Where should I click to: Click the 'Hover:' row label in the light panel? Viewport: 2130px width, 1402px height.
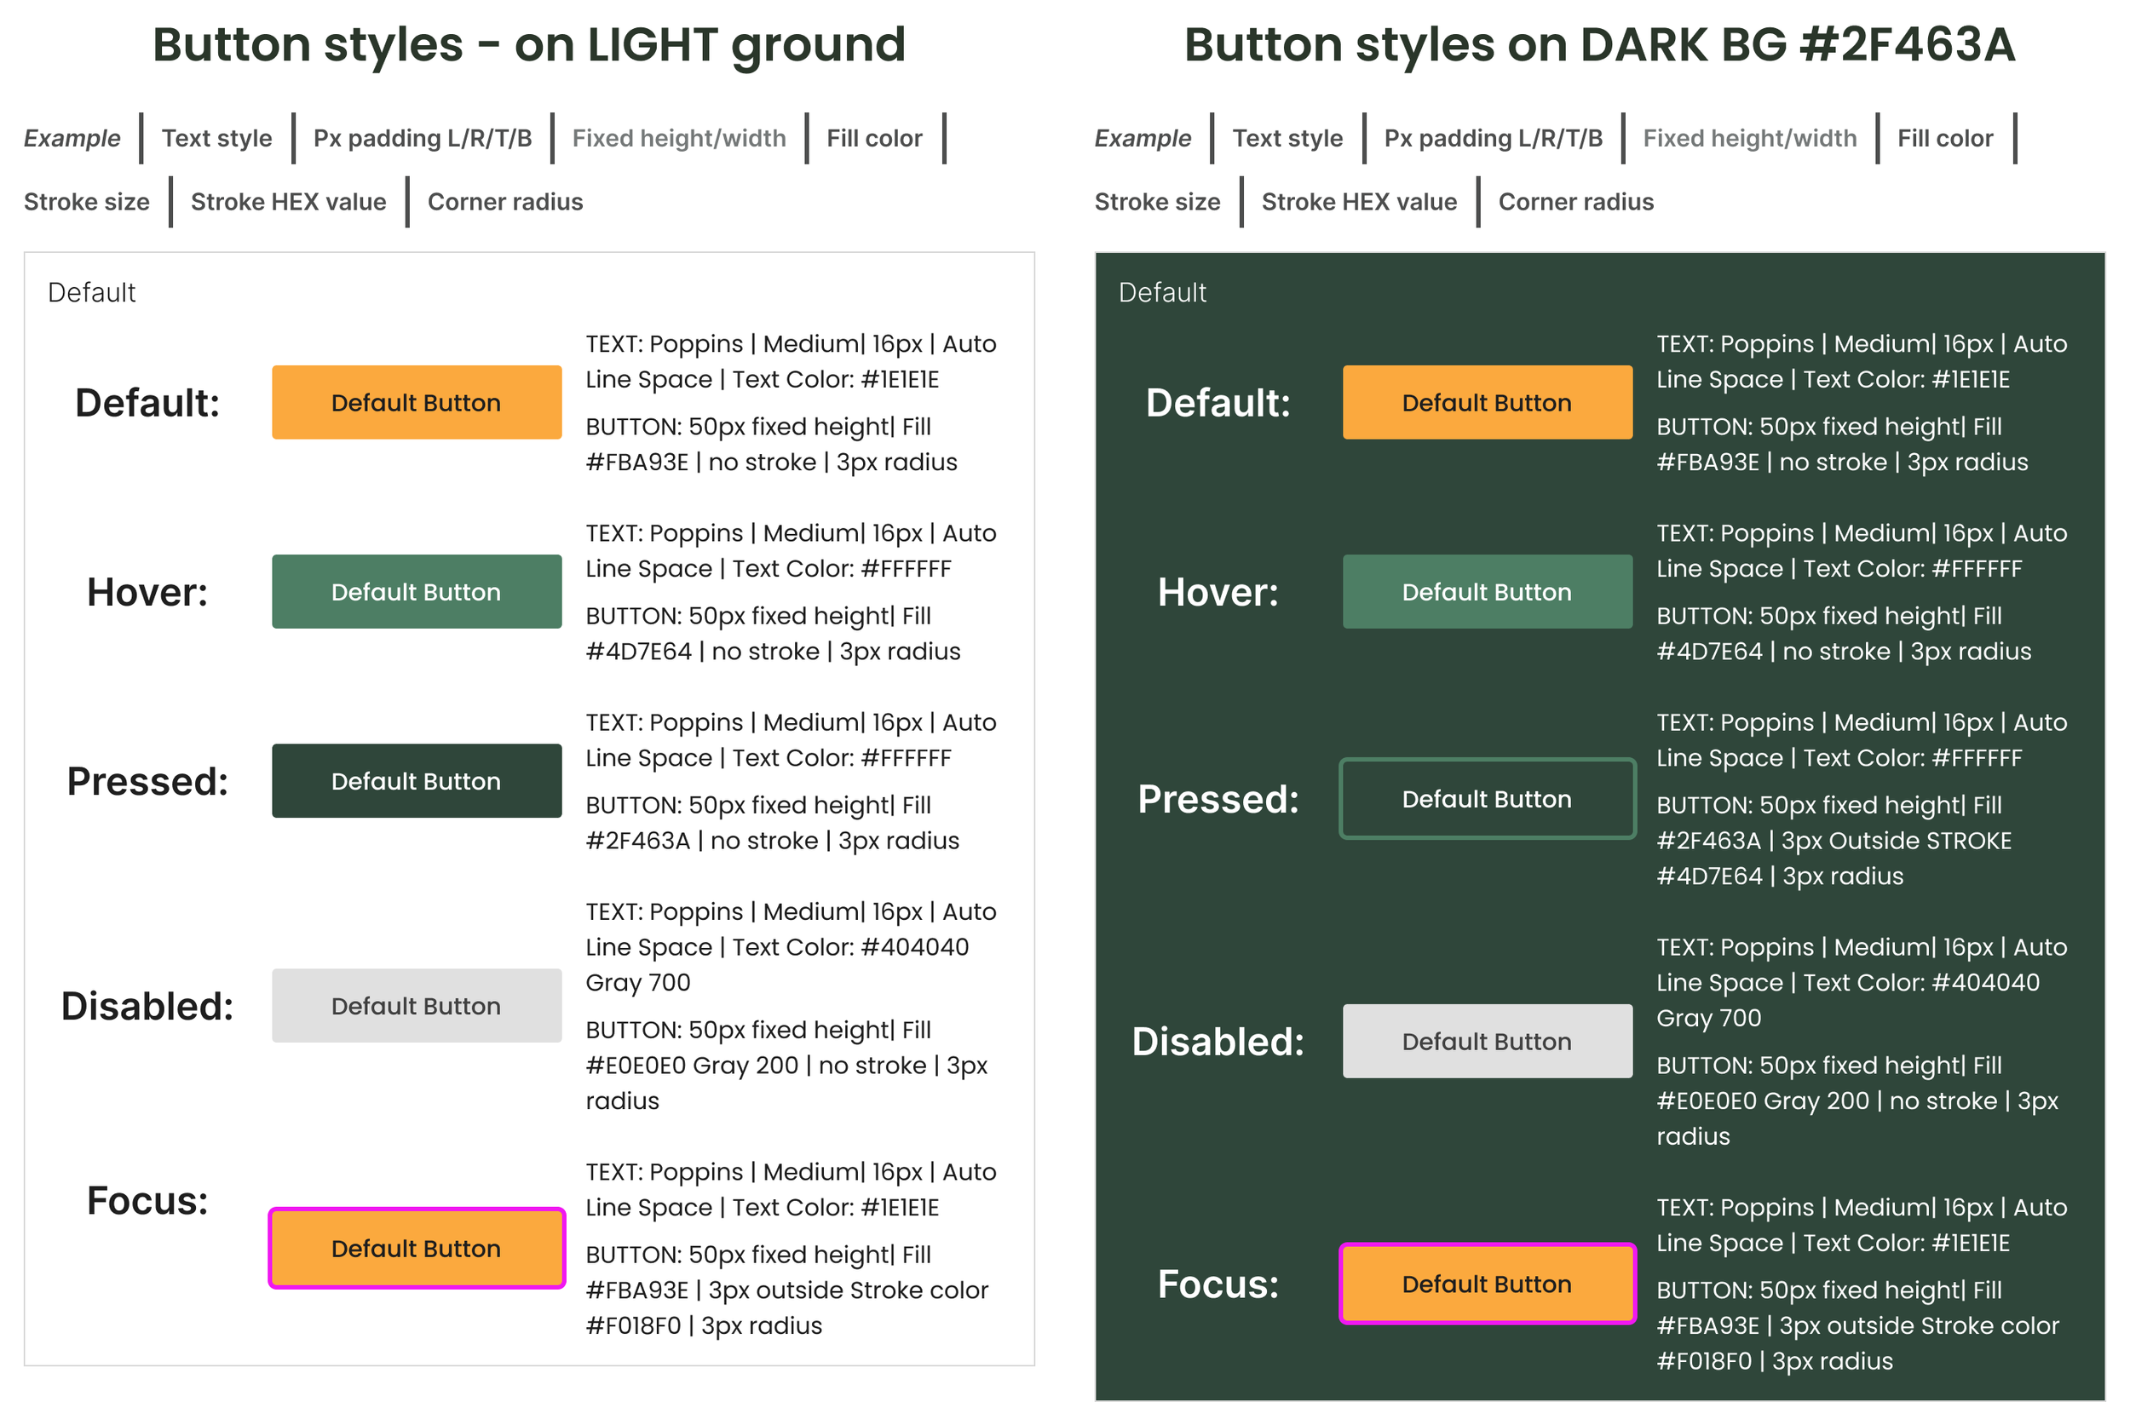click(x=147, y=591)
